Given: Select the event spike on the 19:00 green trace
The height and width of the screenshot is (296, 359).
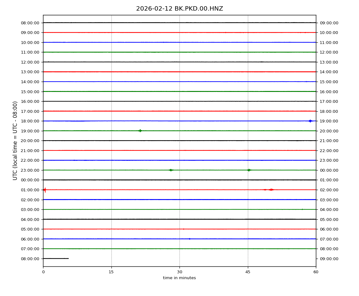Looking at the screenshot, I should tap(140, 131).
